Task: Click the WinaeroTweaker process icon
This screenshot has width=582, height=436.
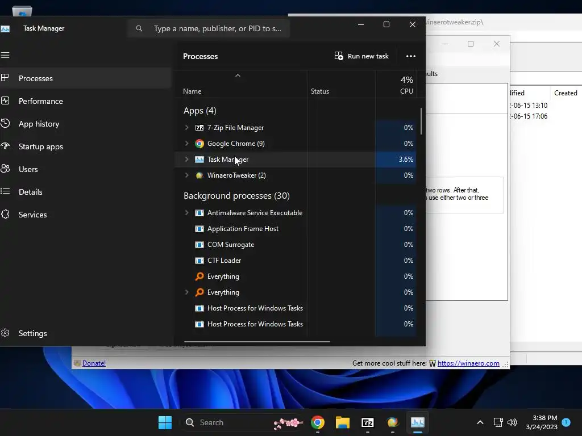Action: [199, 175]
